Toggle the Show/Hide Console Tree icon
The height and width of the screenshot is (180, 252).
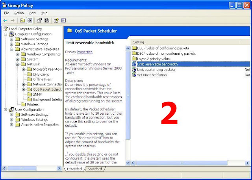(x=30, y=20)
